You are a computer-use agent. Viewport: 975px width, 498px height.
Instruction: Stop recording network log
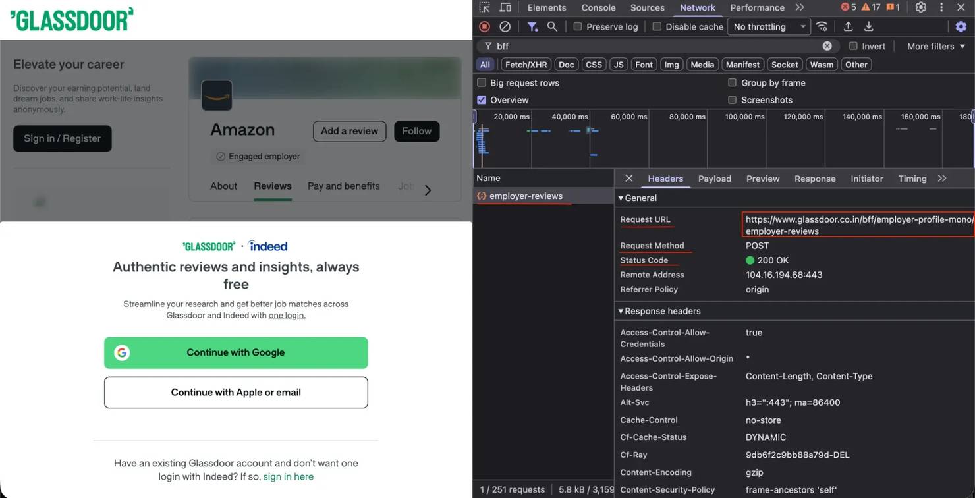(484, 26)
